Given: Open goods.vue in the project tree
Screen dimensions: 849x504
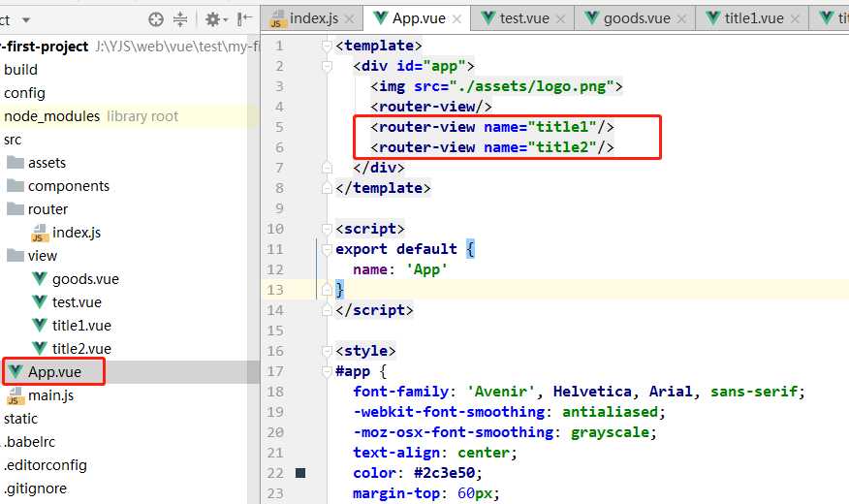Looking at the screenshot, I should [x=85, y=279].
